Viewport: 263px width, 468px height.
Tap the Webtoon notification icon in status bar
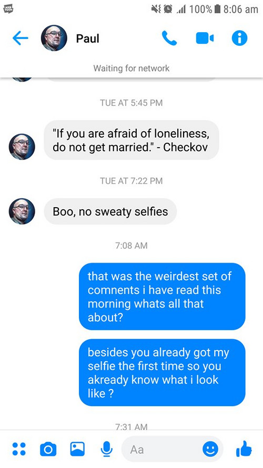[8, 9]
